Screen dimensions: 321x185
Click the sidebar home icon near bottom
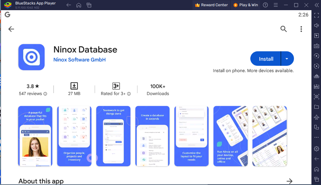[x=317, y=169]
